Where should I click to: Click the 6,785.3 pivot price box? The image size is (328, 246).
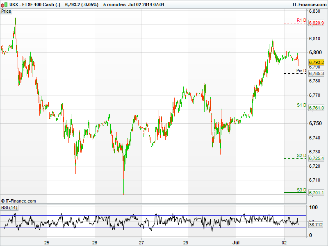[x=317, y=73]
